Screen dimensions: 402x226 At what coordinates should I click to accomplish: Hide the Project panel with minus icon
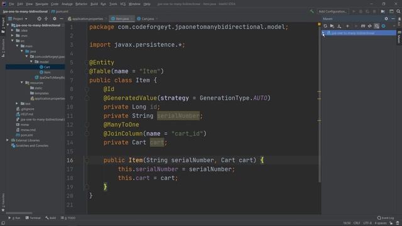pos(62,19)
